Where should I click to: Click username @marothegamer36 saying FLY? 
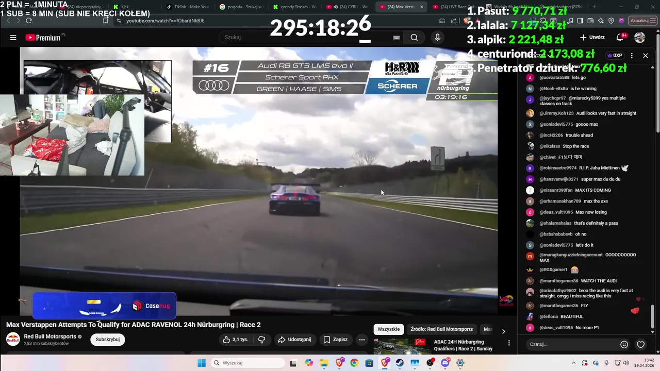click(x=558, y=306)
